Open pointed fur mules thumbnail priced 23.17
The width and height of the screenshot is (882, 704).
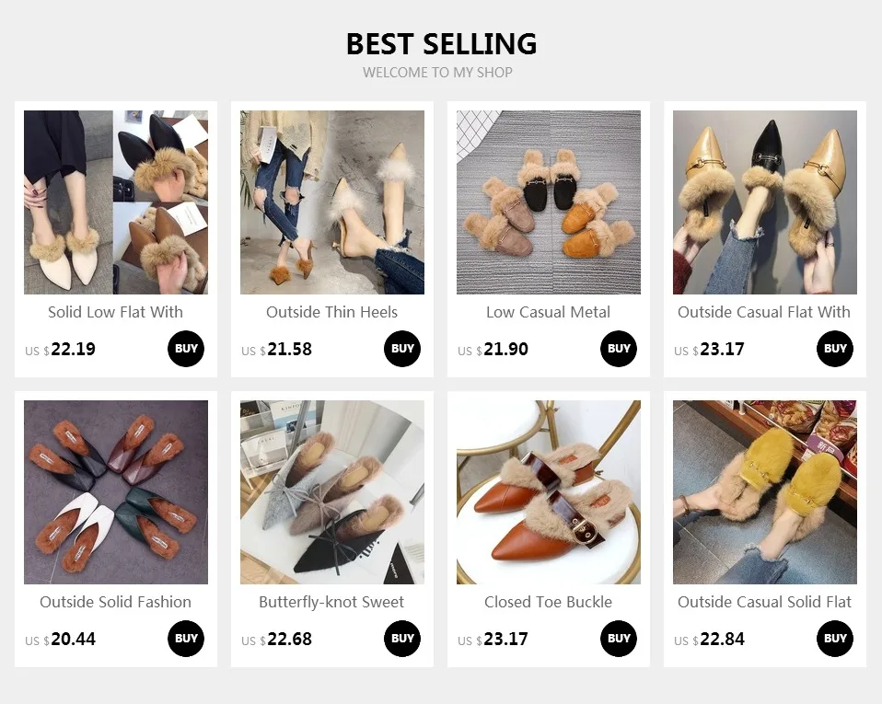pos(765,202)
